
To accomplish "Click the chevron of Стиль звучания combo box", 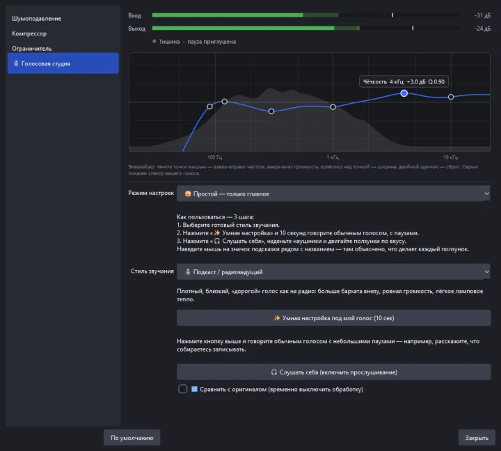I will [486, 271].
